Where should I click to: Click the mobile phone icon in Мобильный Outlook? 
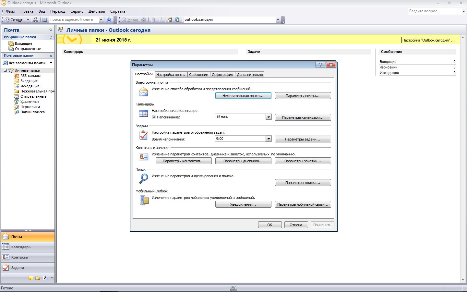click(144, 200)
